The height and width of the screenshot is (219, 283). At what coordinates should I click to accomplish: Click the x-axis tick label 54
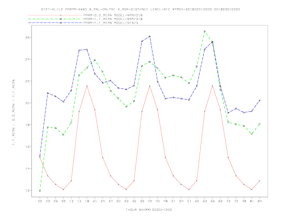181,201
